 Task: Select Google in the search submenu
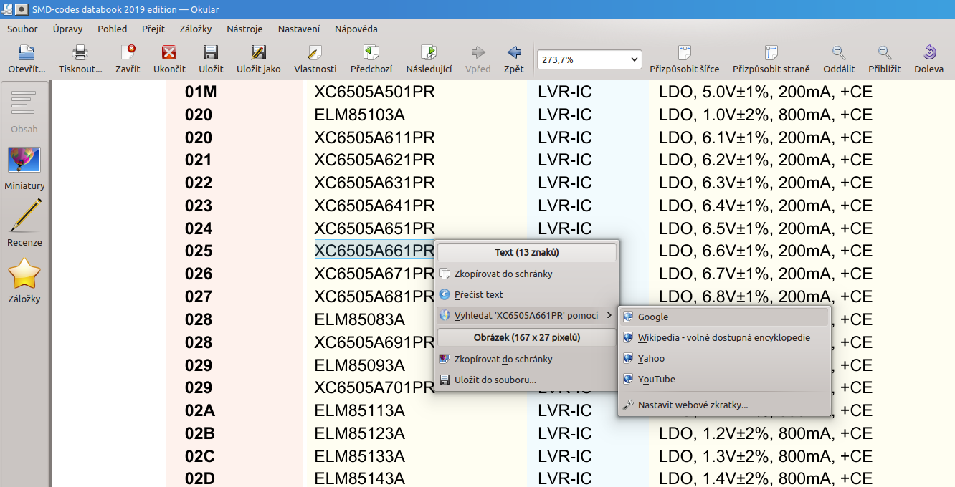tap(652, 317)
